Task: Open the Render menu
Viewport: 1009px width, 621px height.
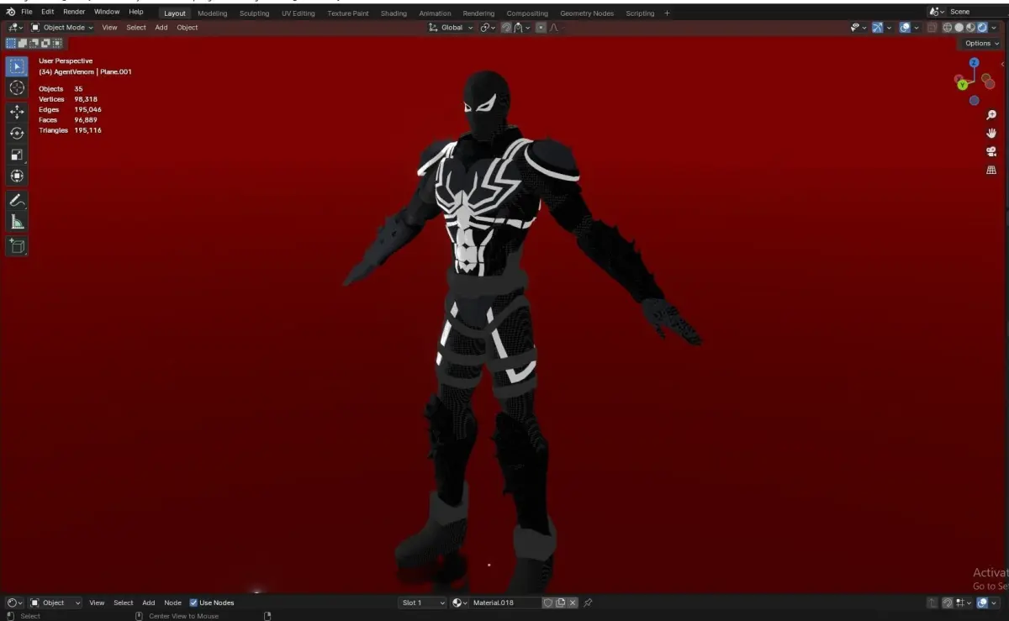Action: pyautogui.click(x=74, y=12)
